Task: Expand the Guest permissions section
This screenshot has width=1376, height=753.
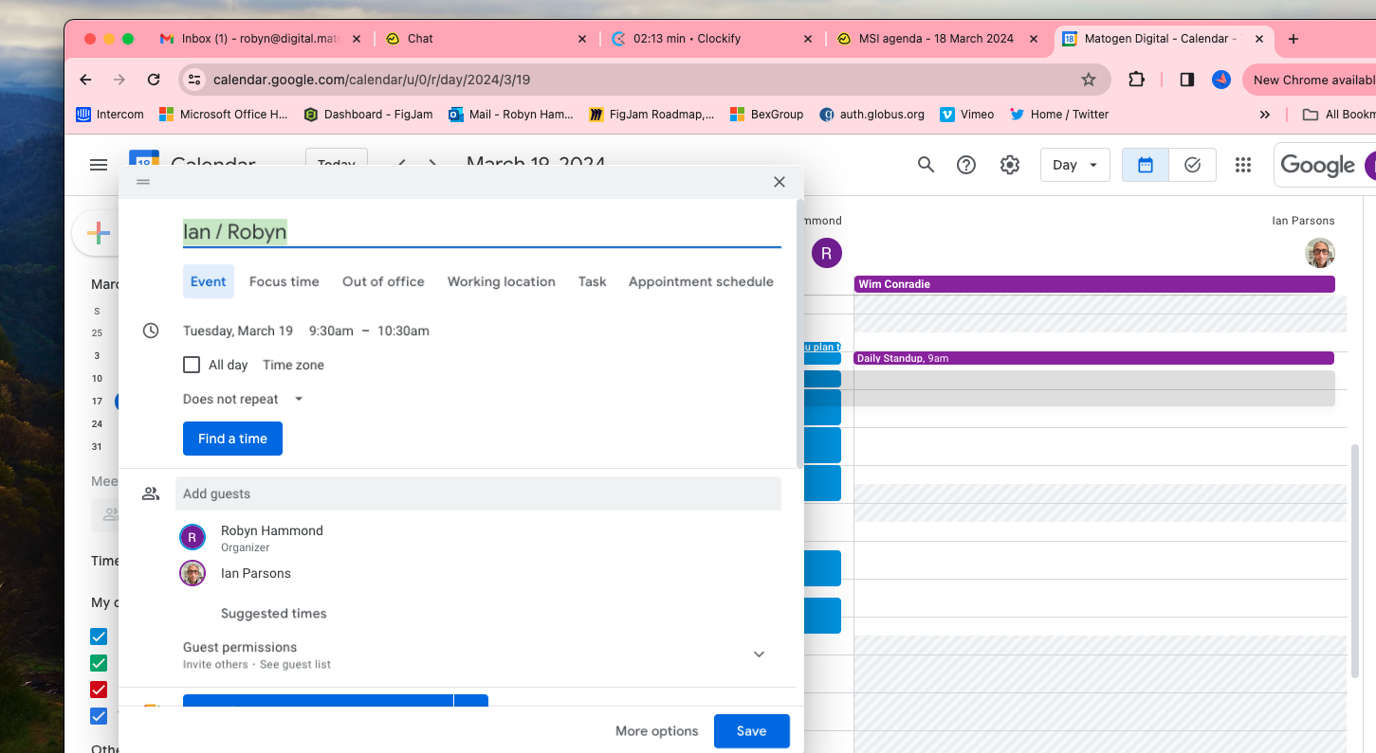Action: coord(759,654)
